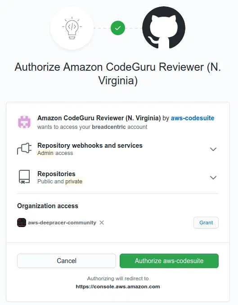238x305 pixels.
Task: Click Authorize aws-codesuite green button
Action: click(x=169, y=261)
